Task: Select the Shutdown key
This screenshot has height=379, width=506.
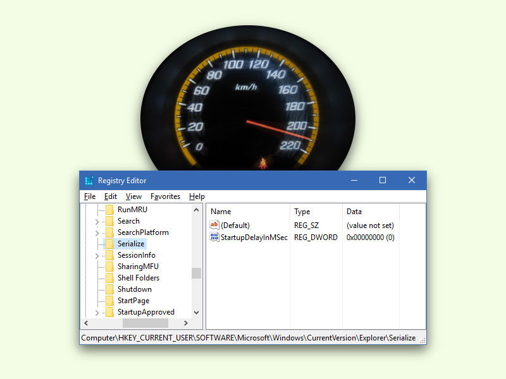Action: click(135, 289)
